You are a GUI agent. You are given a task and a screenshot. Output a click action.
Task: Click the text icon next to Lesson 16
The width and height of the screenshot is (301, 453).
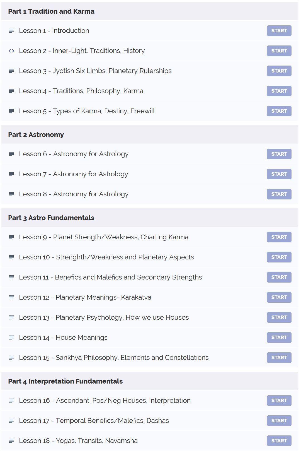(11, 401)
